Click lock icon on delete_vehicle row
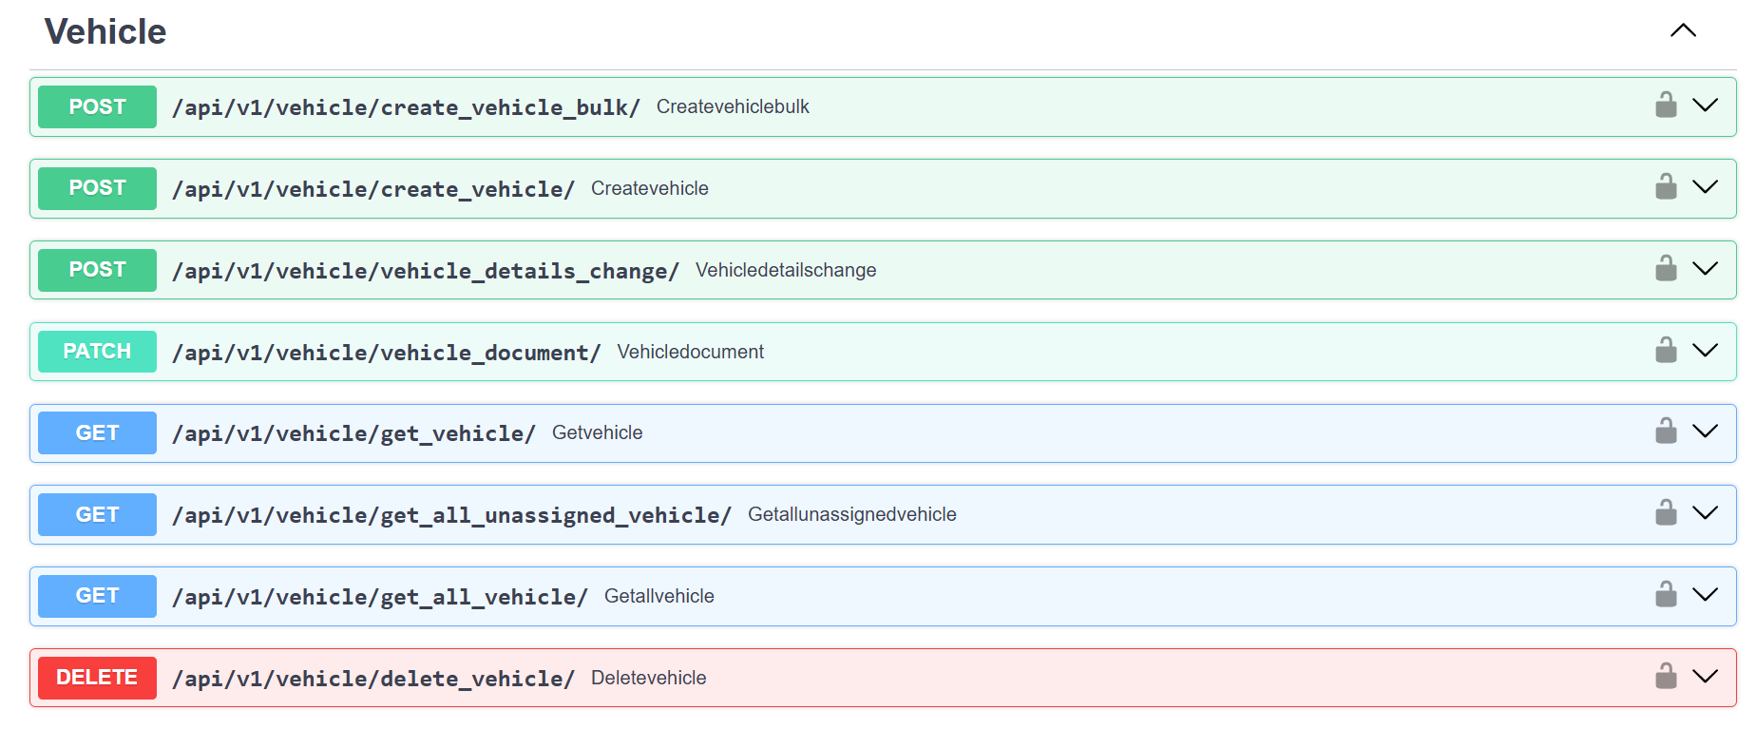The width and height of the screenshot is (1756, 729). [1666, 677]
